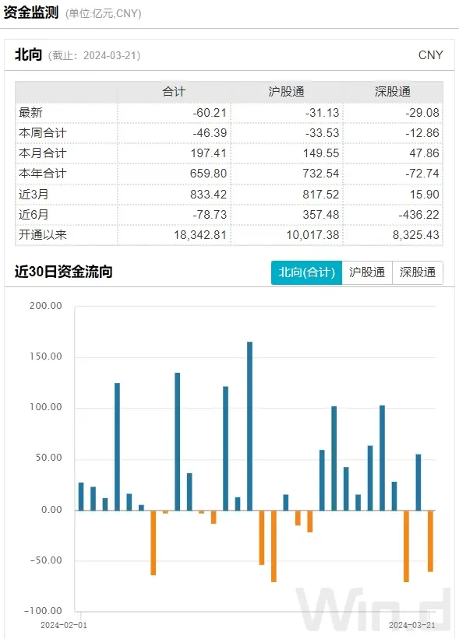This screenshot has height=639, width=459.
Task: Select the 最新 row label
Action: [30, 113]
